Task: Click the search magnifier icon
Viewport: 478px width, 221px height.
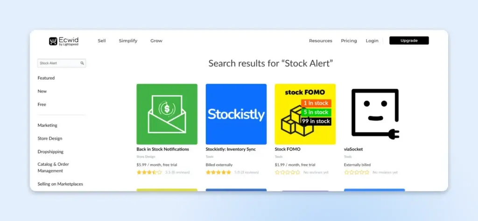Action: 82,63
